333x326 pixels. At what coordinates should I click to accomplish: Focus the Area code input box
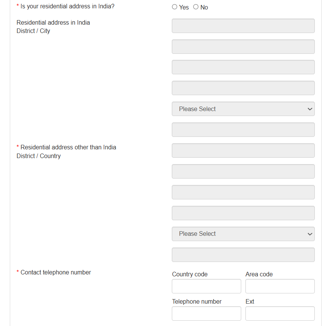(x=280, y=286)
